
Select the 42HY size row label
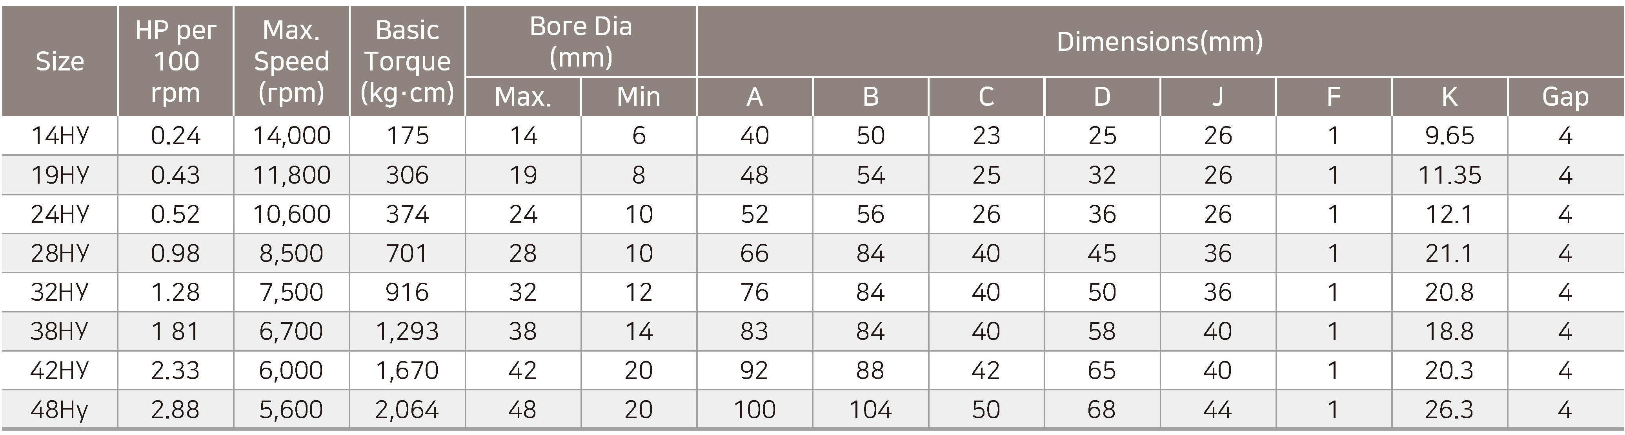(59, 370)
